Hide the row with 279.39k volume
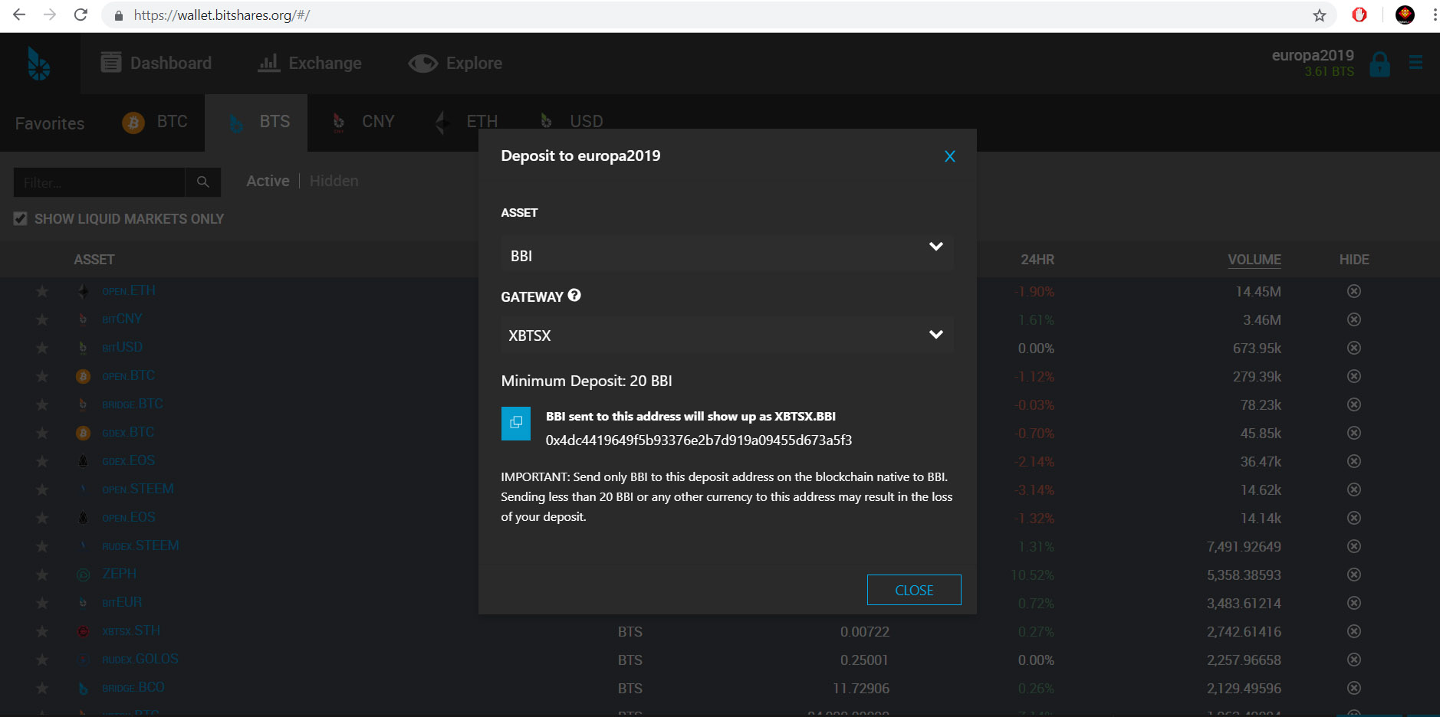Screen dimensions: 1440x717 coord(1354,376)
